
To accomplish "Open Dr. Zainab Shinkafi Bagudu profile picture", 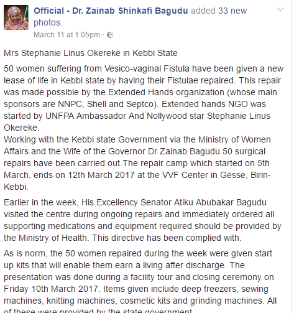I will pyautogui.click(x=16, y=17).
